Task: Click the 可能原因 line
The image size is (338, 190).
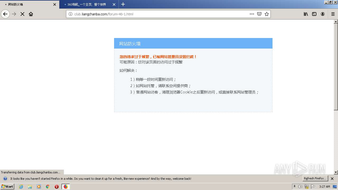Action: pyautogui.click(x=151, y=62)
